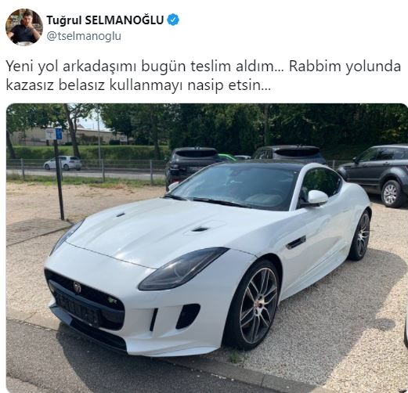Click the side fender vent of car

[x=296, y=243]
